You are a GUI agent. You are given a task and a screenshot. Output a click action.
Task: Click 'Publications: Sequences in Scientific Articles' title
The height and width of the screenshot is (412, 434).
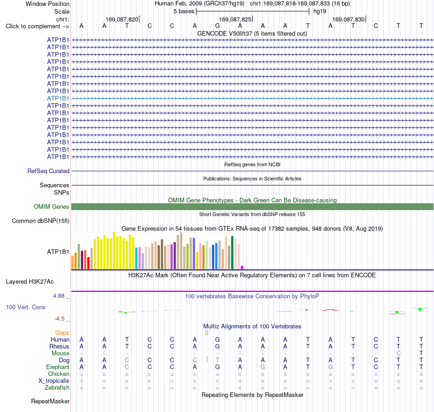pyautogui.click(x=252, y=179)
